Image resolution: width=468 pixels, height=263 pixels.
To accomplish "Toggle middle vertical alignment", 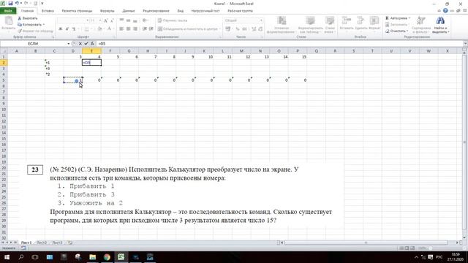I will tap(129, 20).
